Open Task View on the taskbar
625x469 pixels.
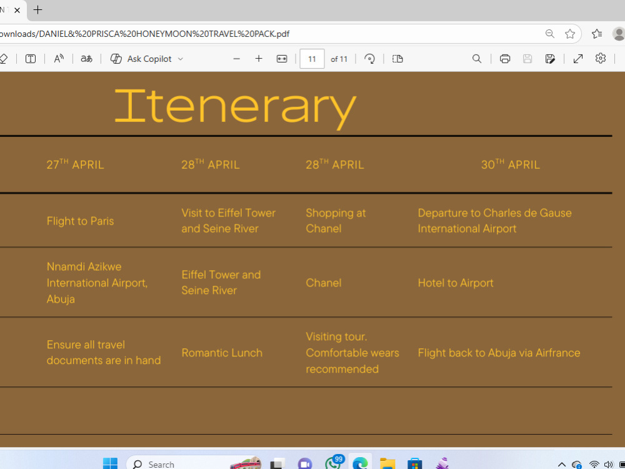tap(278, 464)
